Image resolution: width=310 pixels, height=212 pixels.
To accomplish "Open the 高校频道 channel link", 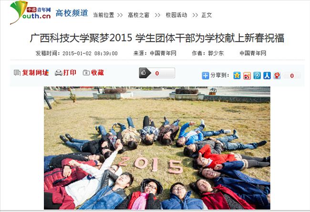I will [x=72, y=13].
